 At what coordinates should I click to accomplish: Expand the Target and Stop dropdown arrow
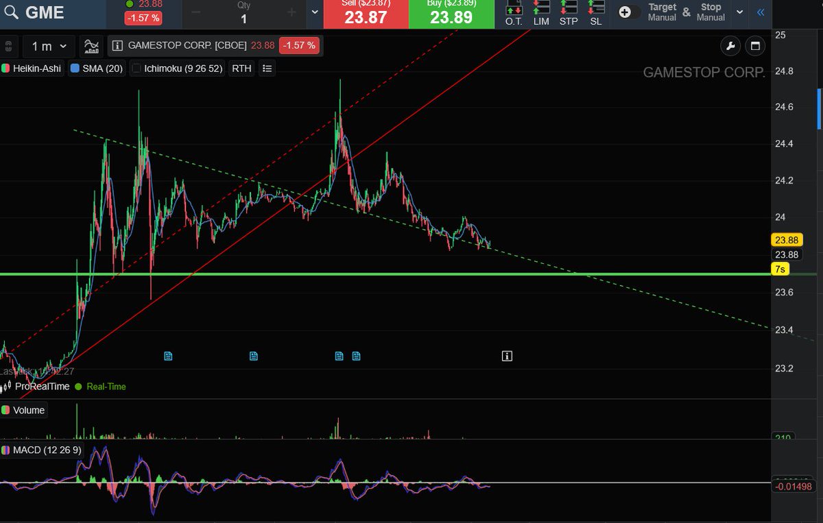click(x=739, y=12)
